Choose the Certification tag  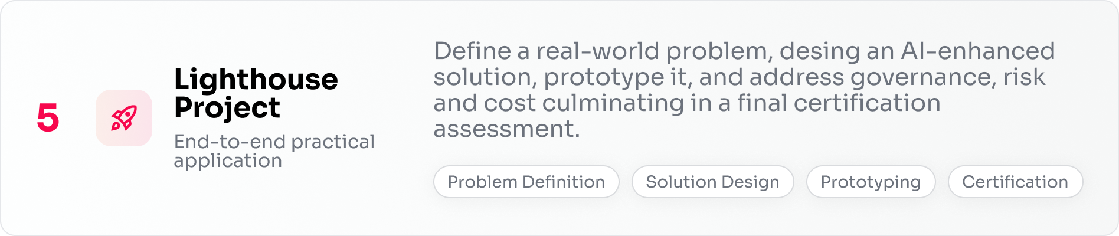[x=1015, y=182]
